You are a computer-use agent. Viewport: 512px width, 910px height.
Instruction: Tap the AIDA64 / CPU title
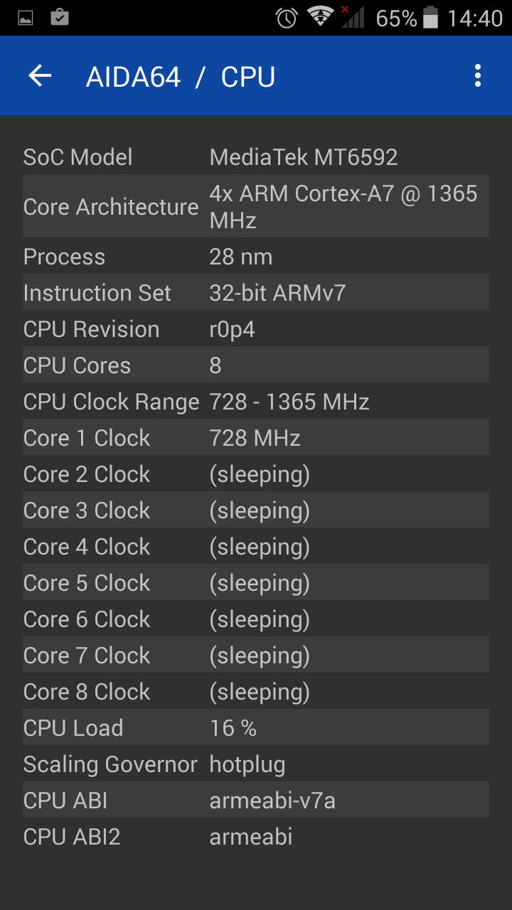(181, 77)
